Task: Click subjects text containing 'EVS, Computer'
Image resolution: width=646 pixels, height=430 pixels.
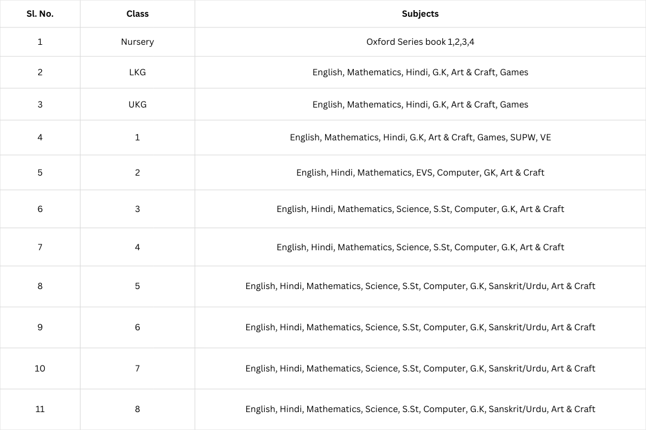Action: click(420, 173)
